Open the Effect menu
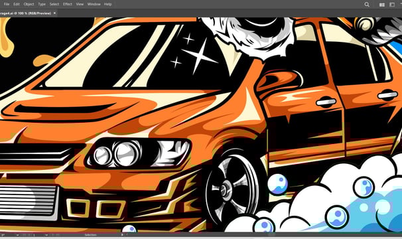 click(68, 4)
